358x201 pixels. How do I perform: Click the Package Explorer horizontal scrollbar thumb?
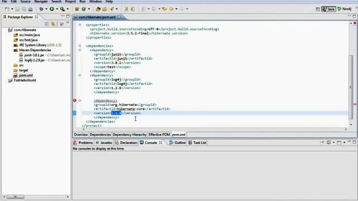click(15, 197)
